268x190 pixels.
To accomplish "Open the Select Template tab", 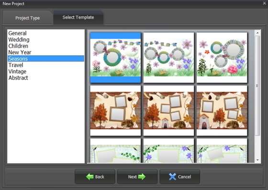I will (78, 17).
